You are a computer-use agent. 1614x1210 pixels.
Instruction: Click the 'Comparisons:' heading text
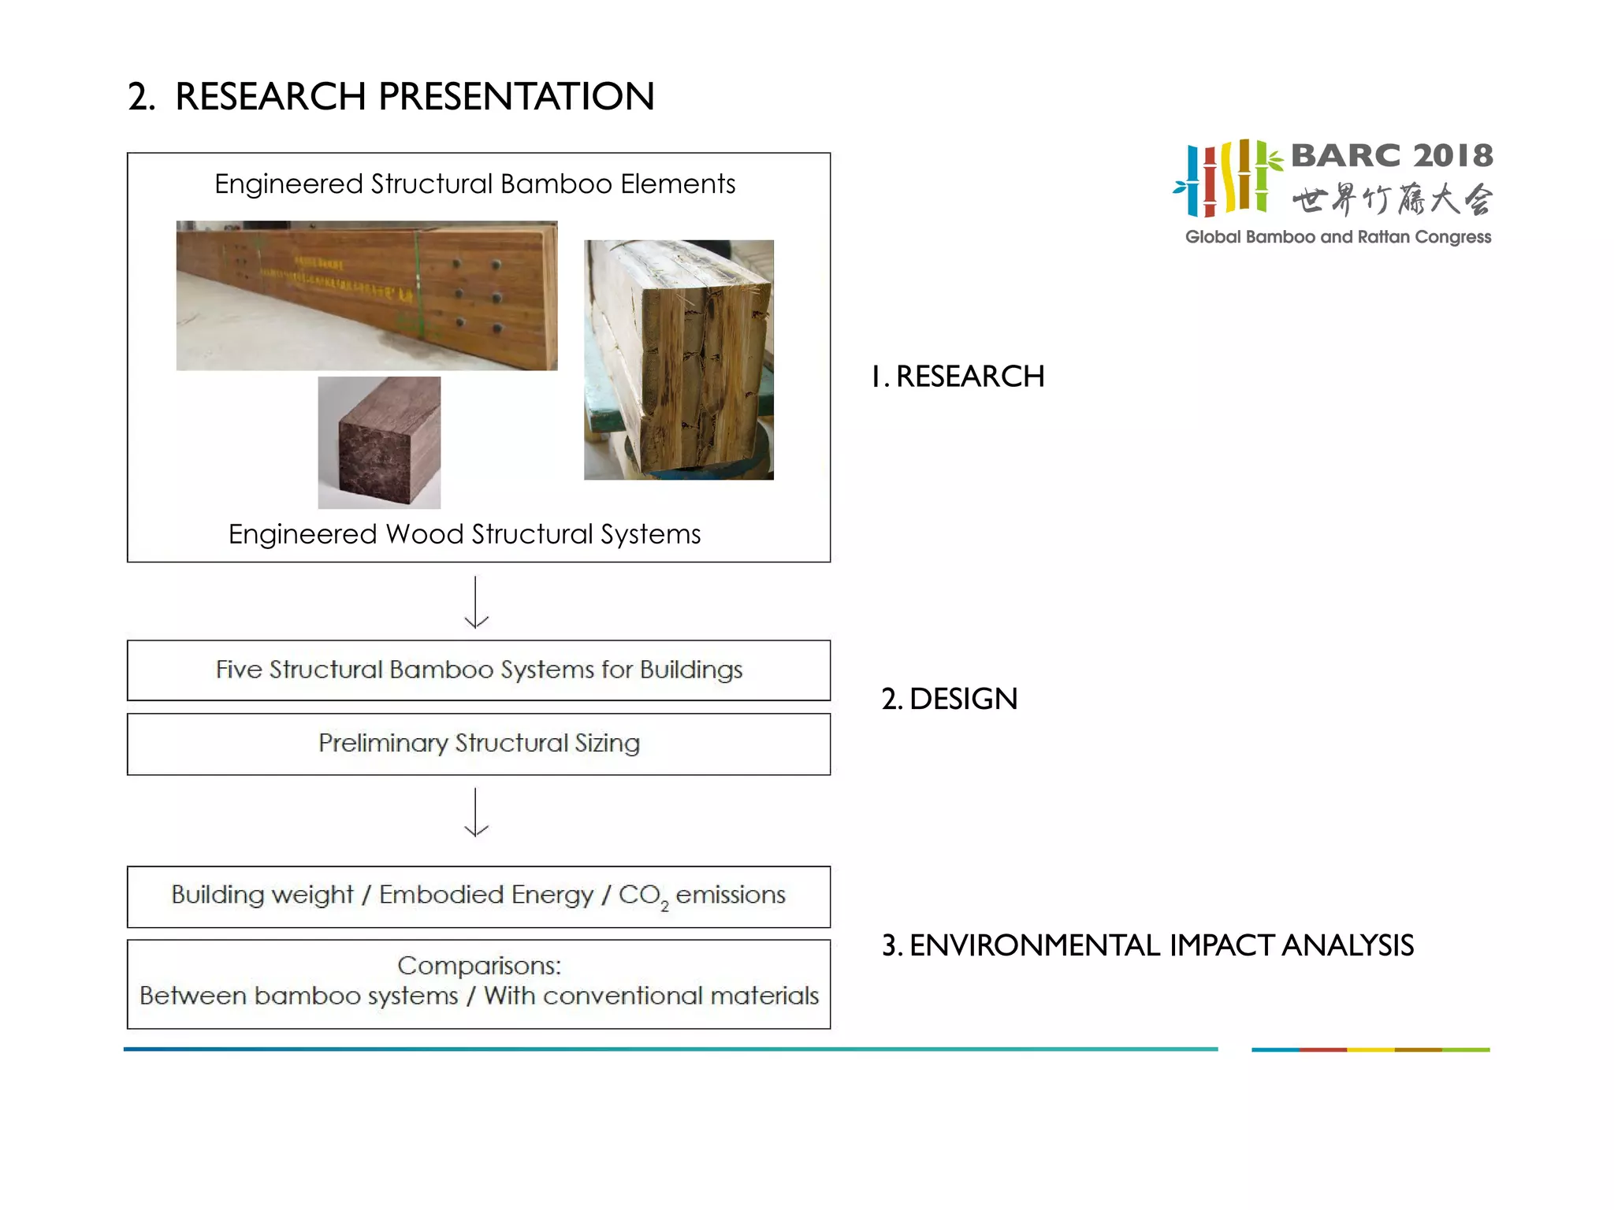point(479,966)
